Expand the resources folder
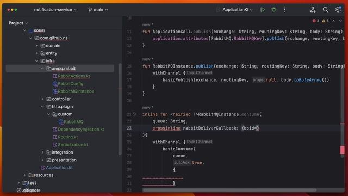Viewport: 348px width, 196px height. point(24,175)
